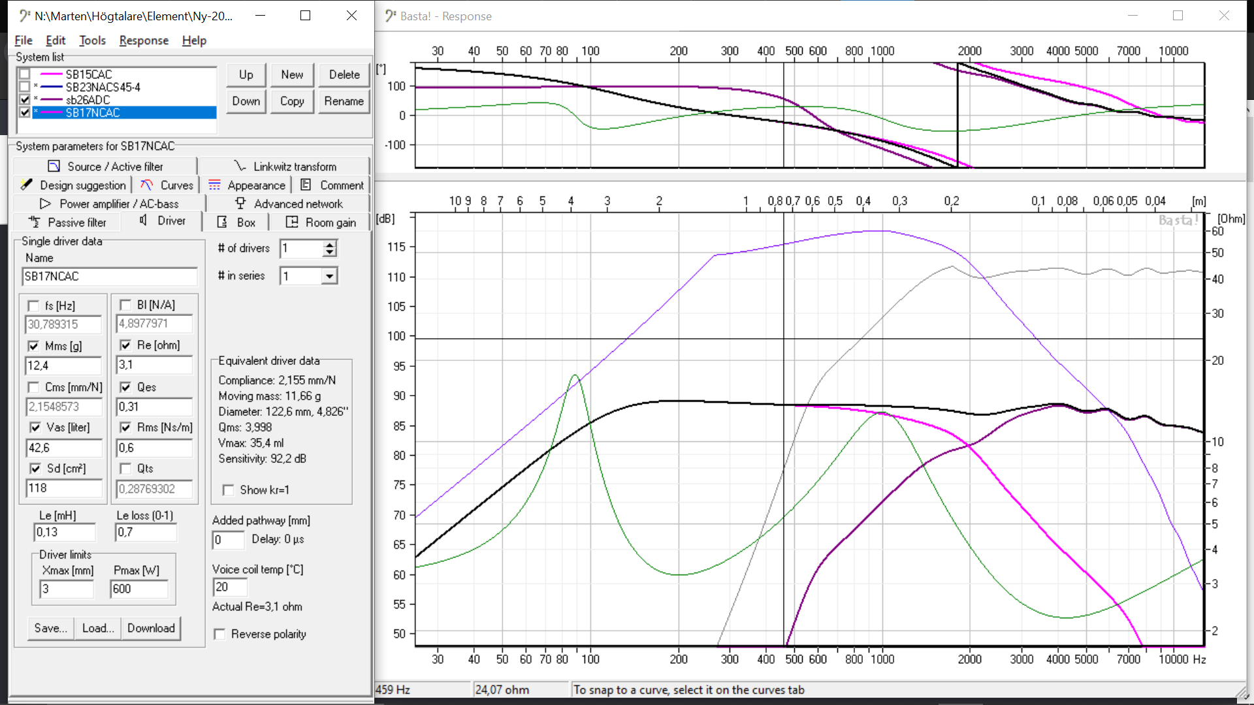The height and width of the screenshot is (705, 1254).
Task: Toggle the SB15CAC system checkbox
Action: point(25,74)
